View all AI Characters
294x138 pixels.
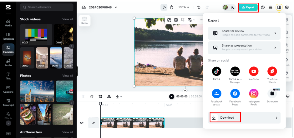pyautogui.click(x=68, y=132)
